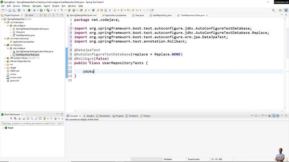The height and width of the screenshot is (162, 289).
Task: Open the New Java Class dropdown arrow
Action: [77, 10]
